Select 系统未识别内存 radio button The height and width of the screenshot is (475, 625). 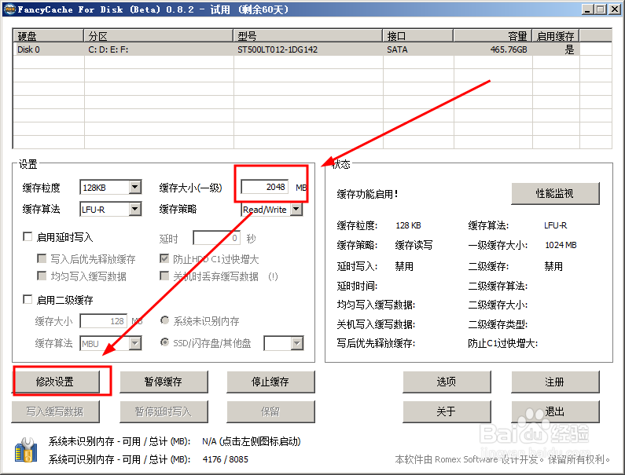click(x=164, y=320)
